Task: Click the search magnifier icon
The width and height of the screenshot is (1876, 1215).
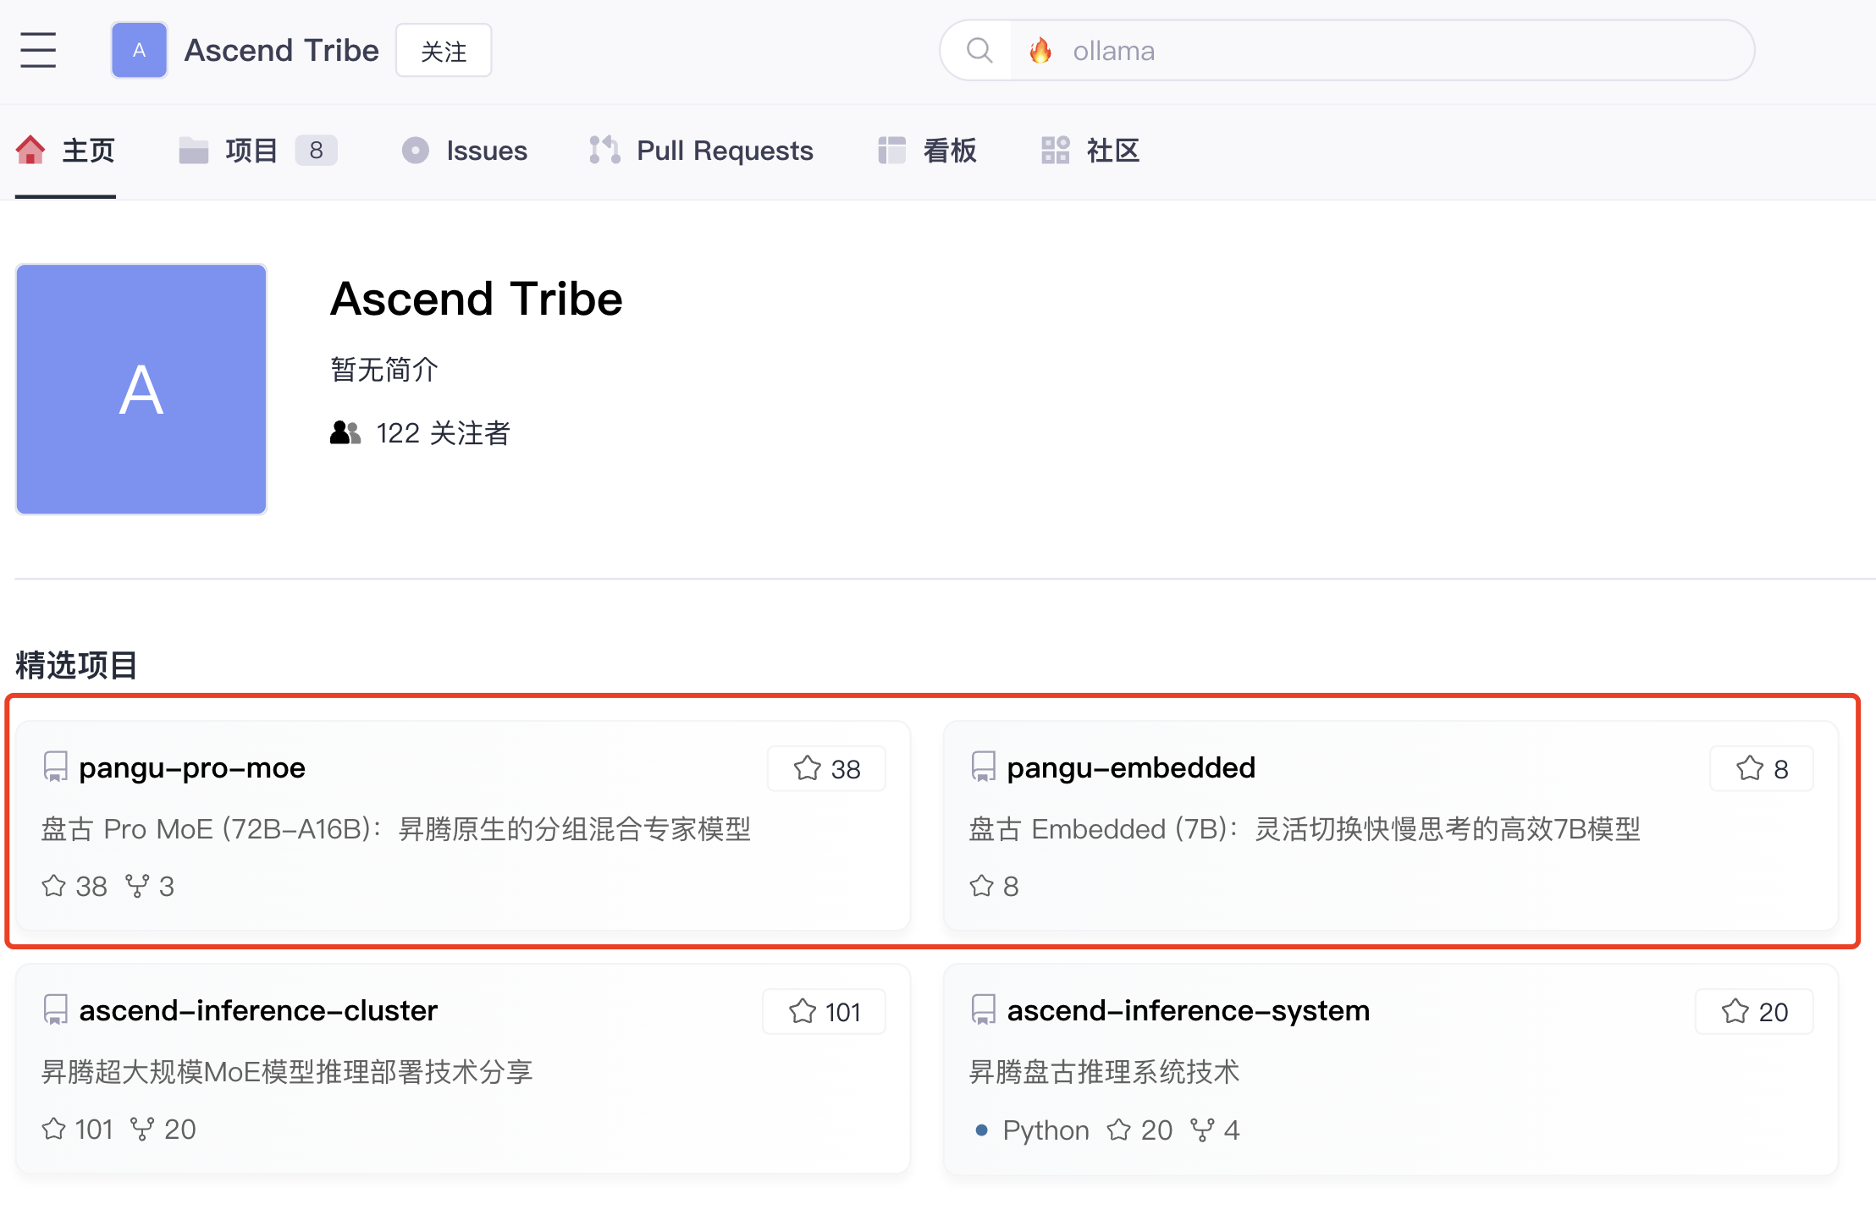Action: click(x=979, y=50)
